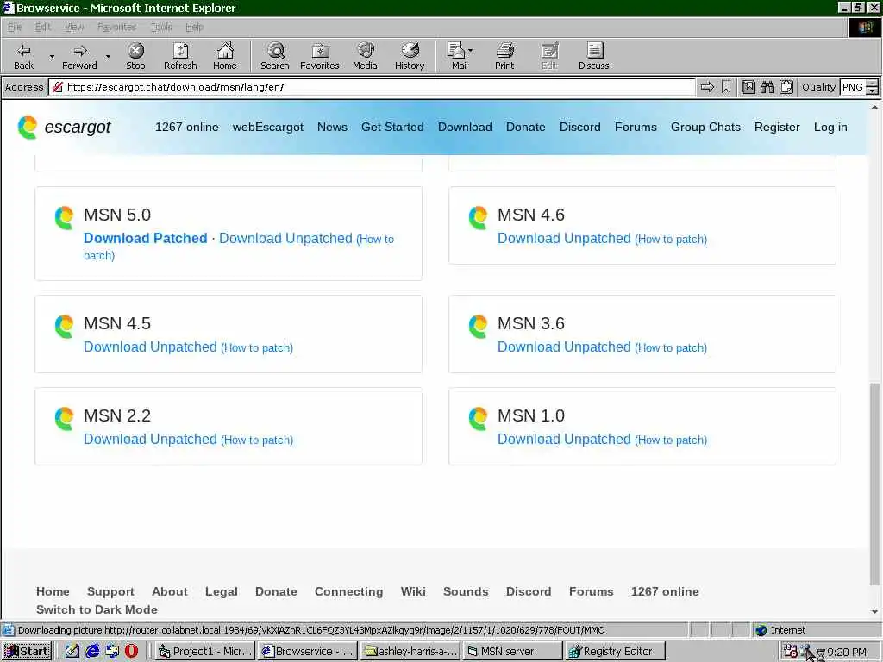Image resolution: width=883 pixels, height=662 pixels.
Task: Open webEscargot from the site navigation
Action: 267,128
